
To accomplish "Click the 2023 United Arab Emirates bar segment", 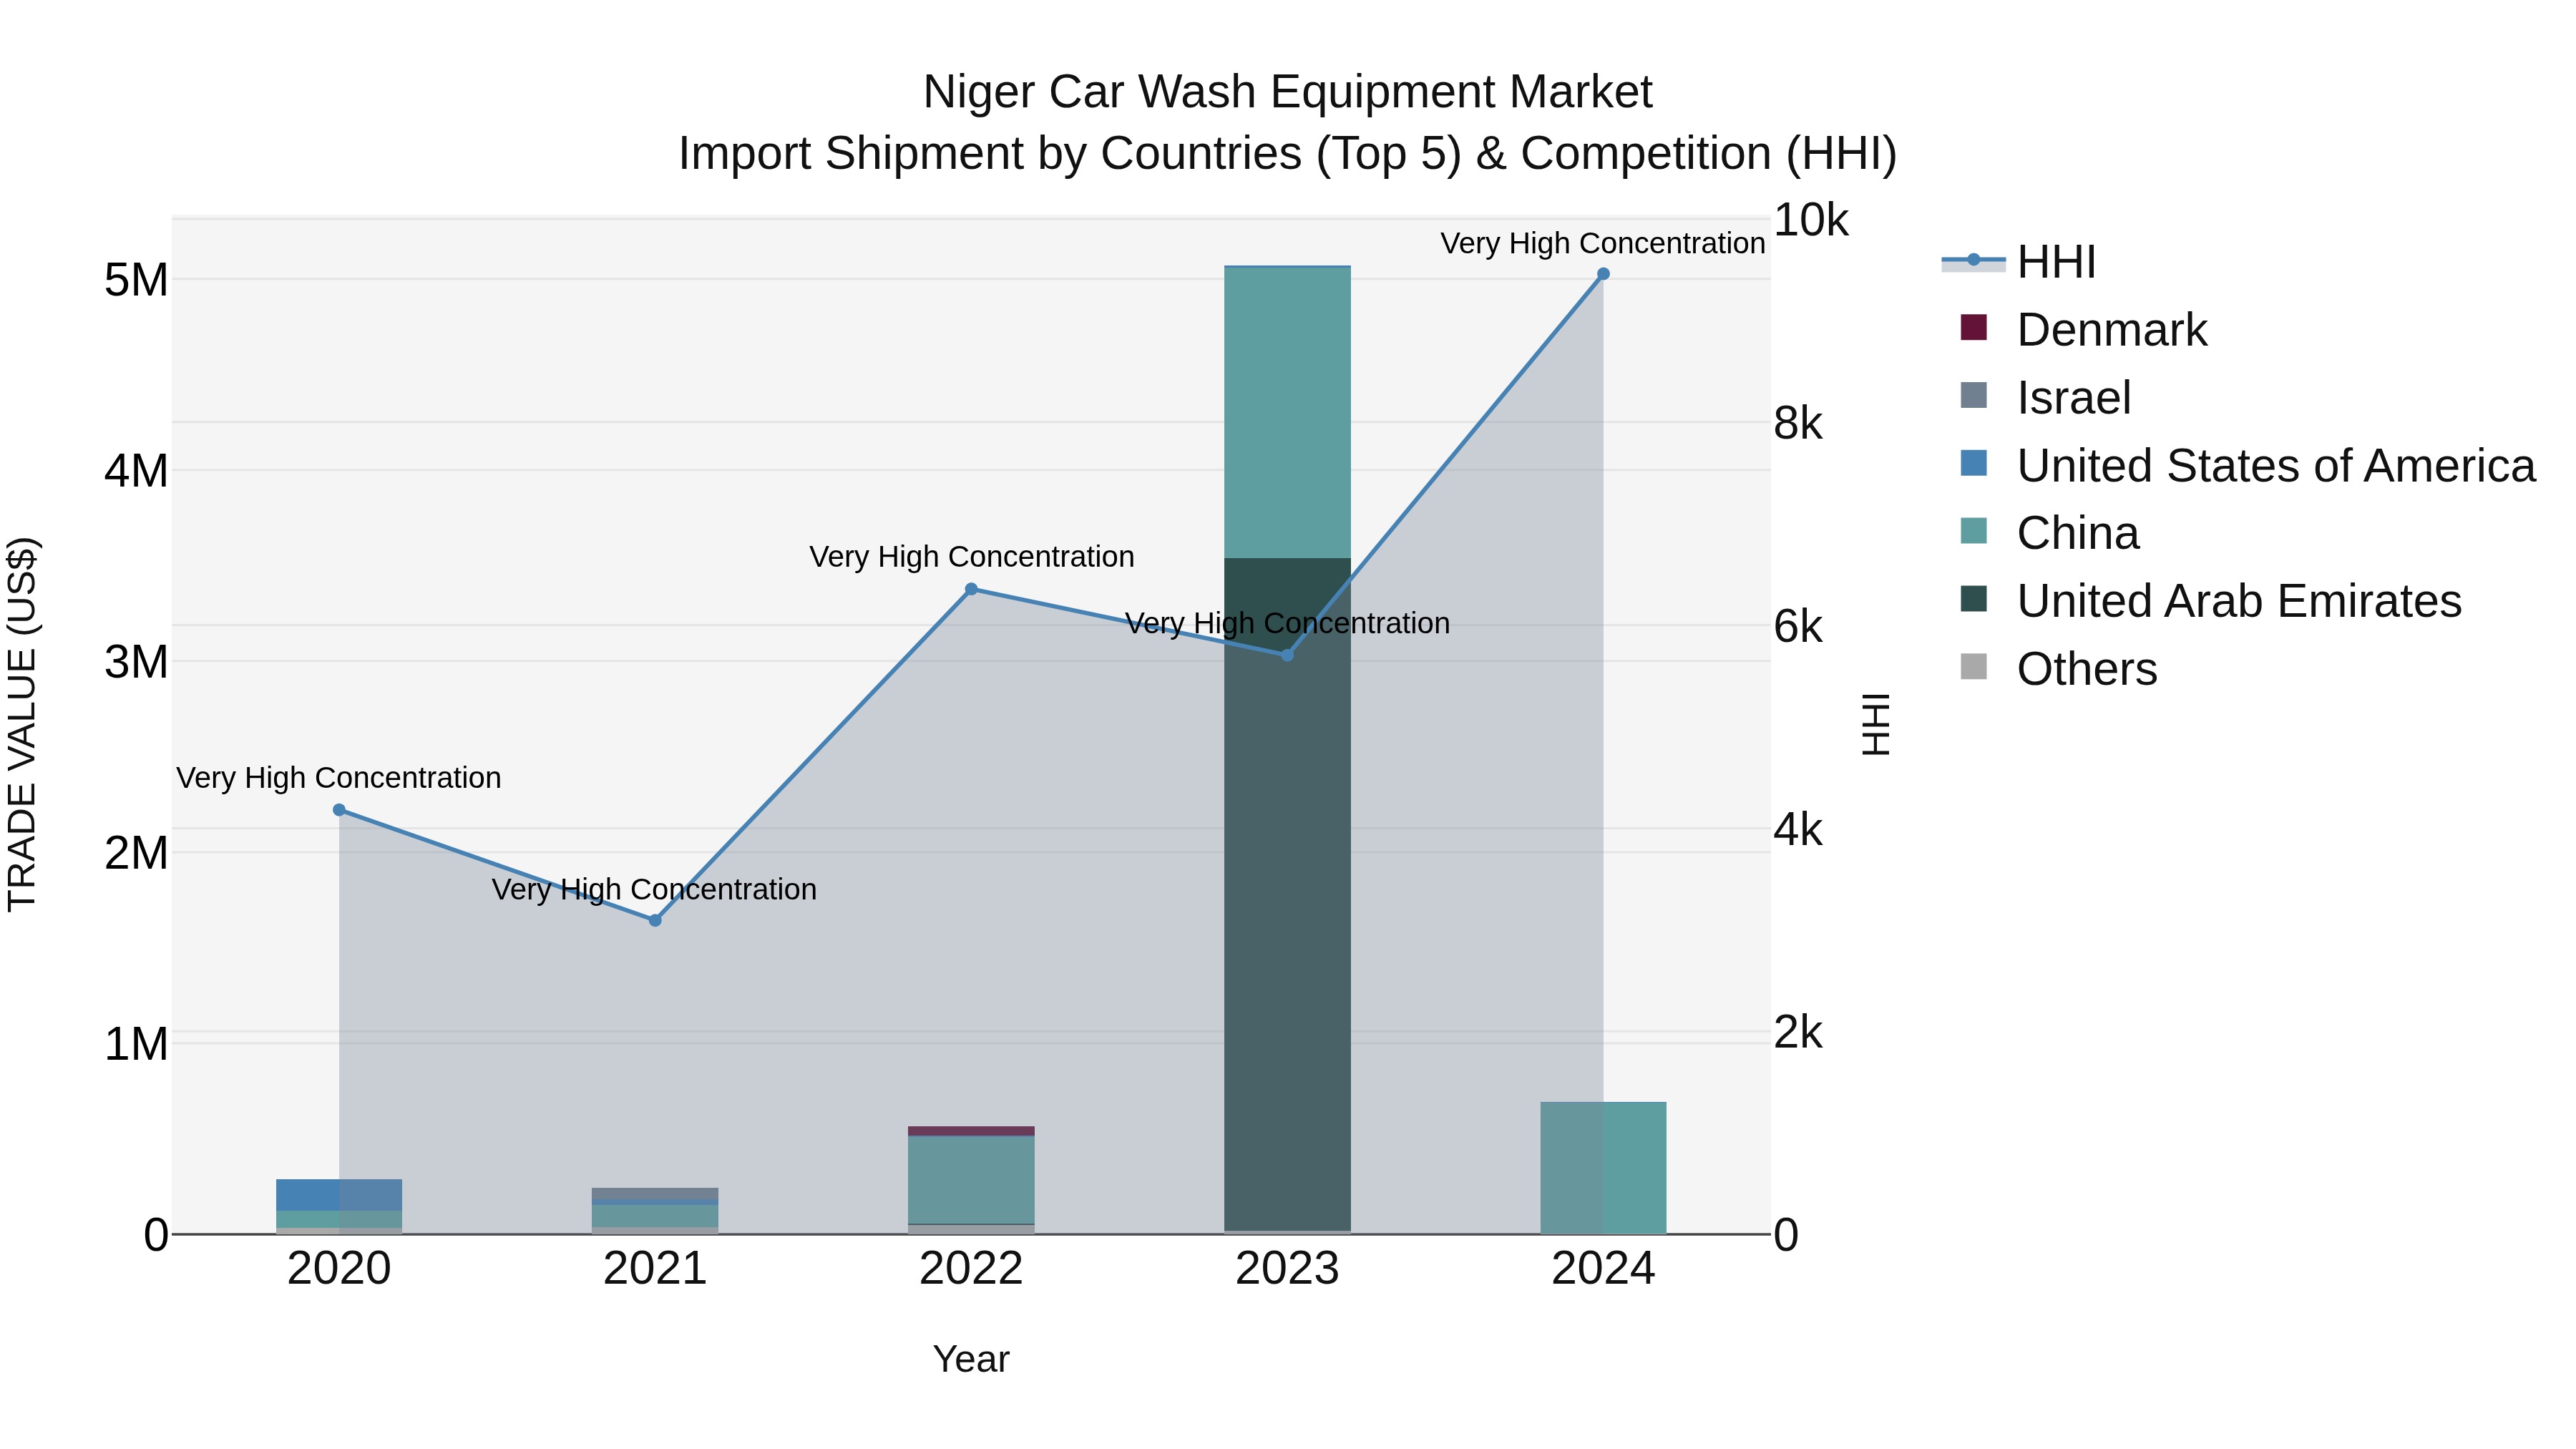I will 1288,895.
